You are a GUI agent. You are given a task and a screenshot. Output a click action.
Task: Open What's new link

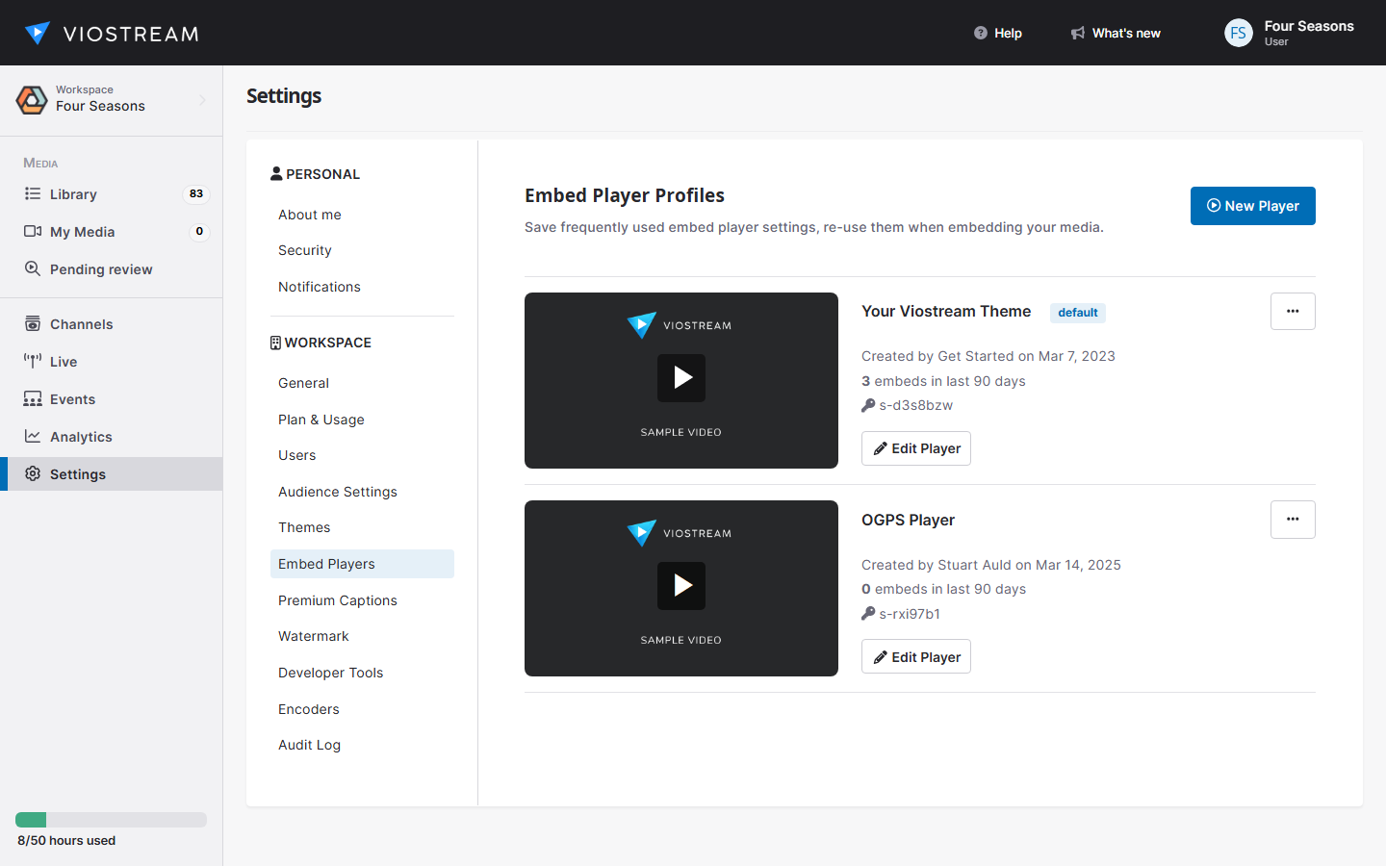pos(1126,34)
